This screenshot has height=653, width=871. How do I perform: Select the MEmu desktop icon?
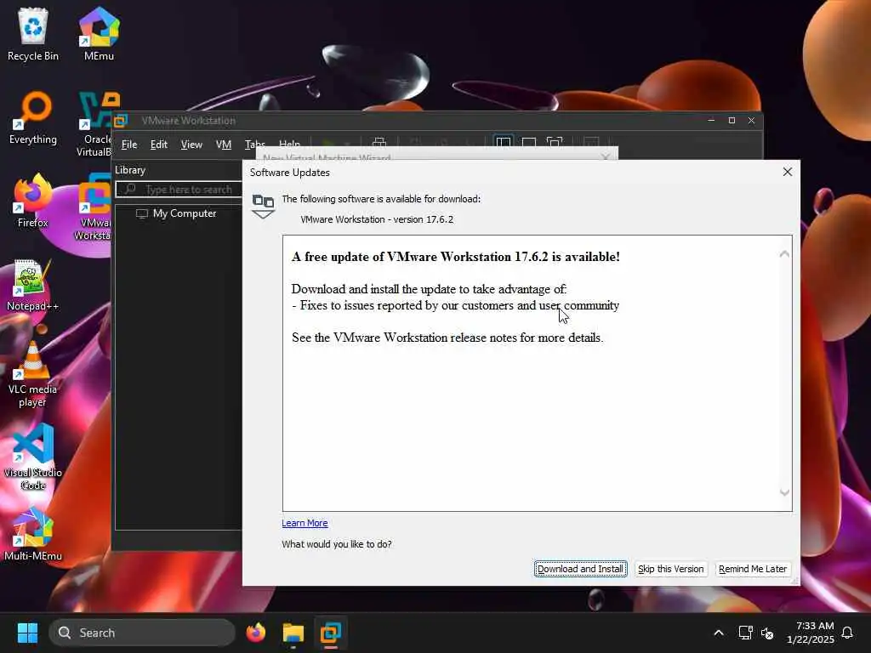99,34
